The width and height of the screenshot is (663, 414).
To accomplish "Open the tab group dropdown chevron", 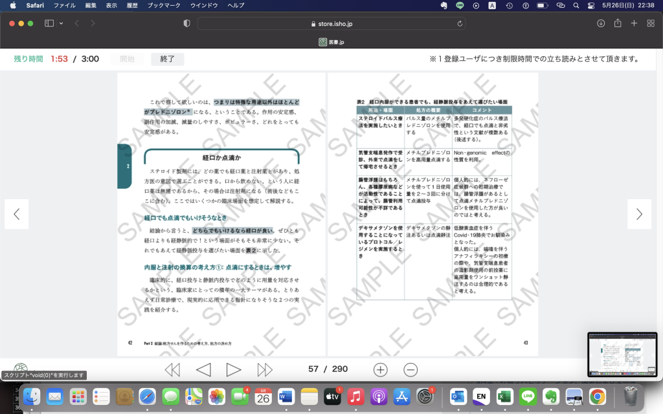I will tap(62, 23).
